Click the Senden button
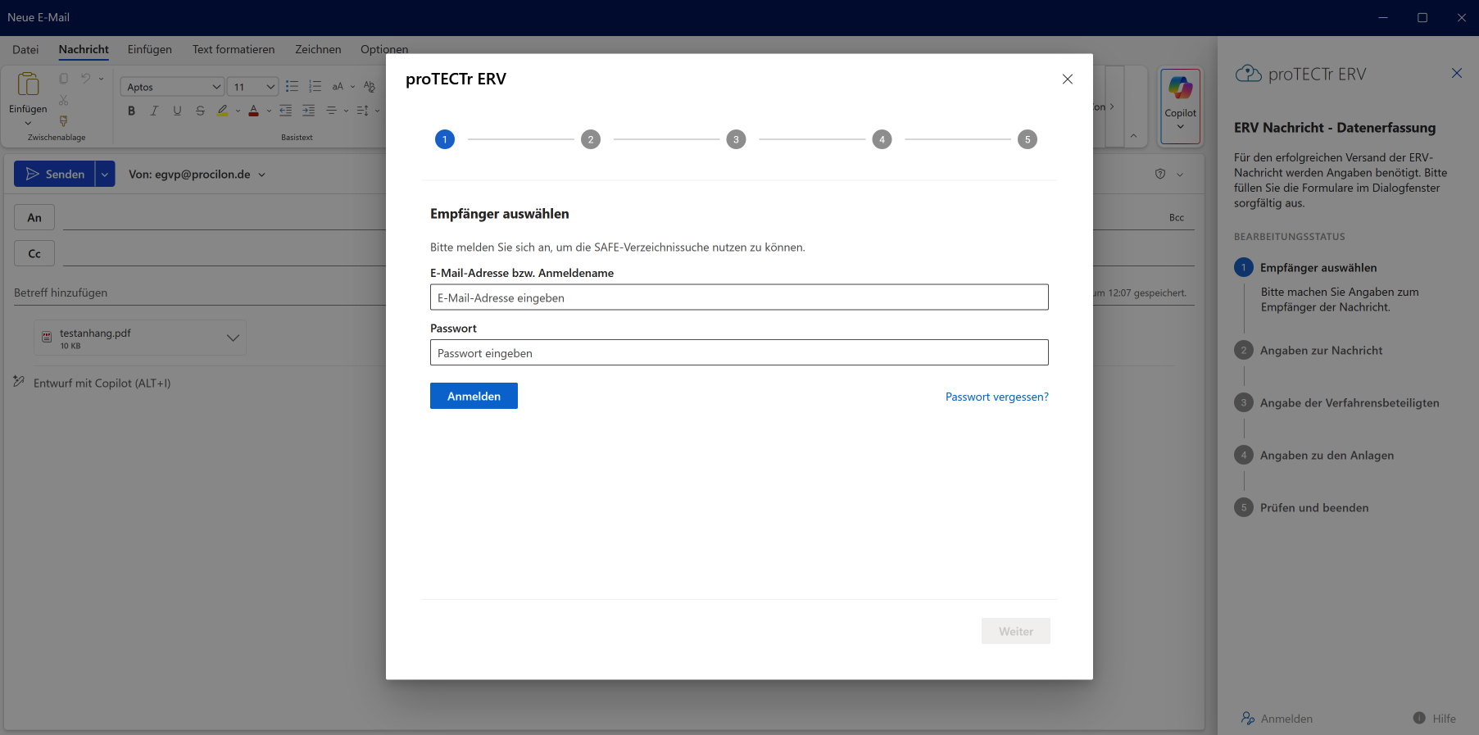The width and height of the screenshot is (1479, 735). [x=55, y=175]
